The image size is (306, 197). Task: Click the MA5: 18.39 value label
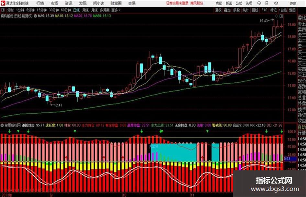pyautogui.click(x=46, y=16)
